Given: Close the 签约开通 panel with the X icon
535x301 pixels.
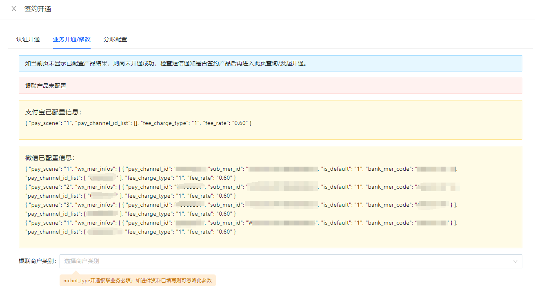Looking at the screenshot, I should point(14,9).
